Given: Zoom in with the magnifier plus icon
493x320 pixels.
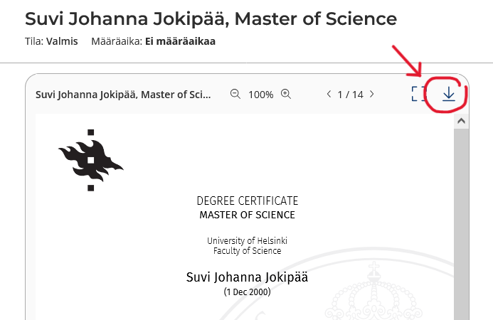Looking at the screenshot, I should coord(286,94).
